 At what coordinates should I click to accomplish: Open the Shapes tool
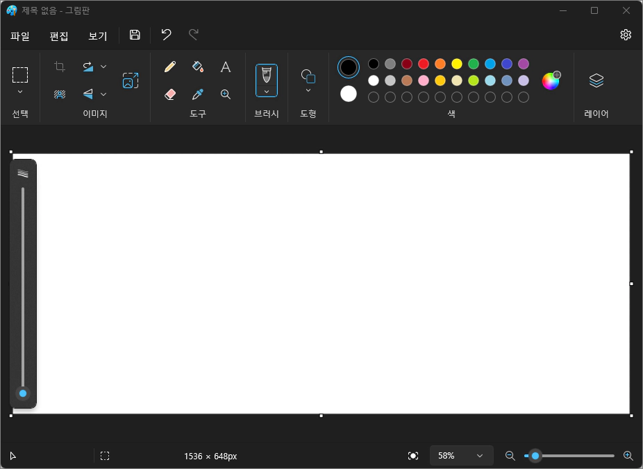click(x=308, y=76)
